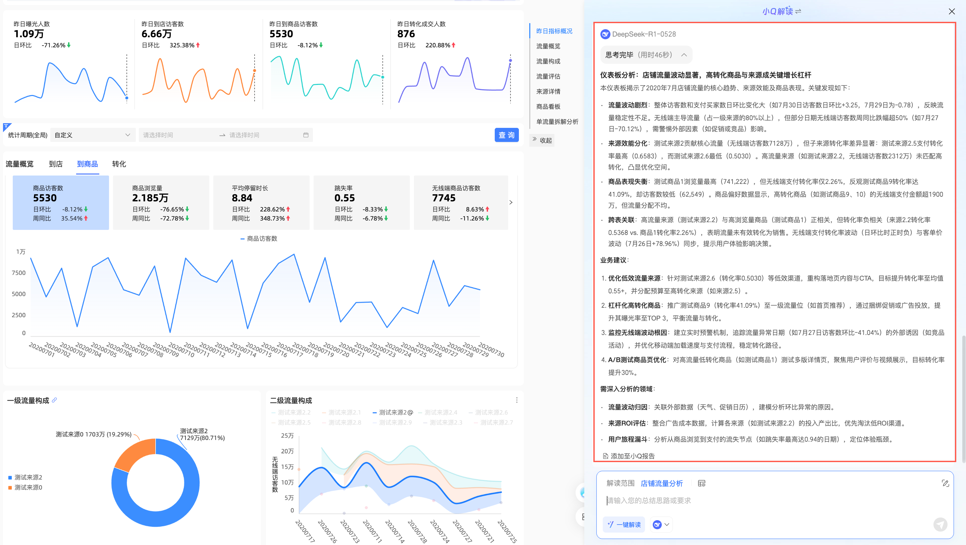The image size is (966, 545).
Task: Jump to 流量评估 in side navigation
Action: pyautogui.click(x=548, y=76)
